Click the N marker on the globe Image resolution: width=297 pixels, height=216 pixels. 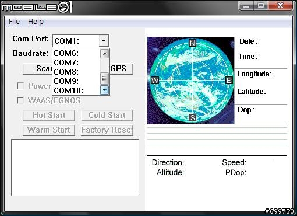(192, 43)
